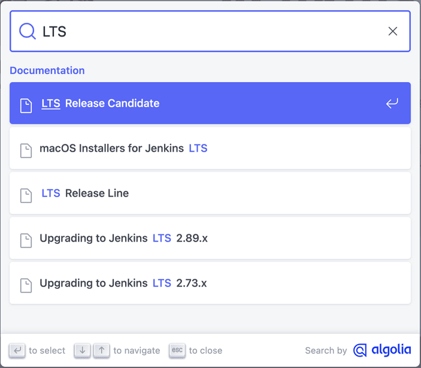Click the up arrow navigate key icon
The width and height of the screenshot is (421, 368).
click(102, 350)
